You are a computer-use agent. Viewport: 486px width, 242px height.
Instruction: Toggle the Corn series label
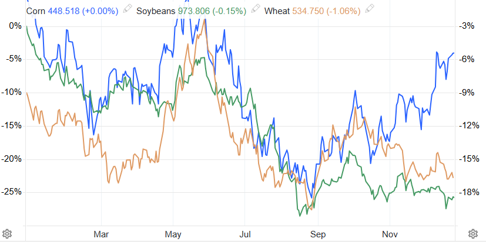[36, 11]
